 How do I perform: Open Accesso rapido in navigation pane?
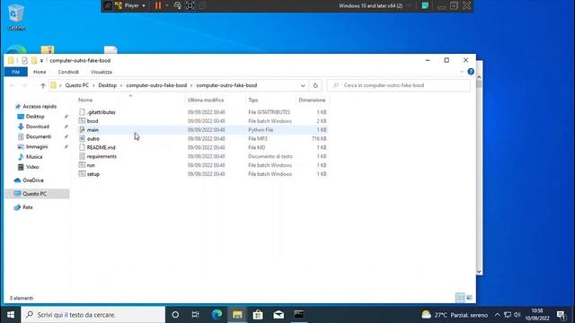[40, 106]
